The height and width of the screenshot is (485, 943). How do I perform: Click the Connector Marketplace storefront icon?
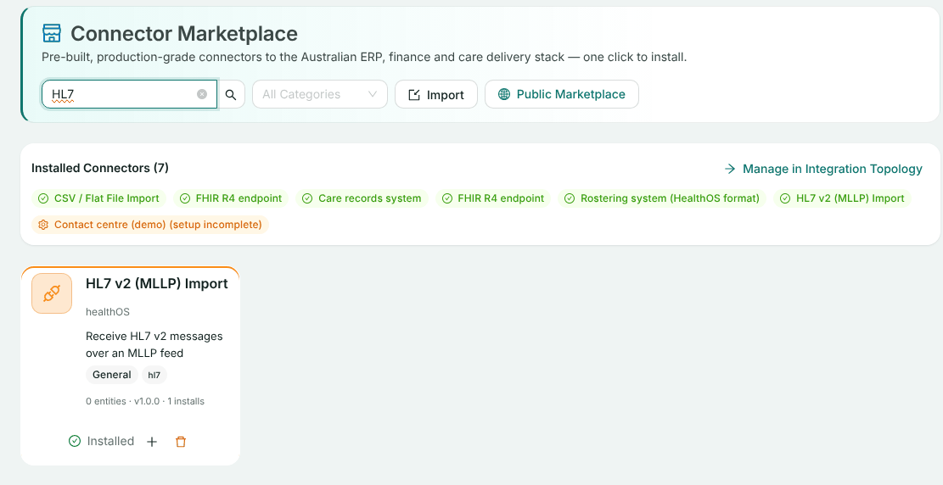click(52, 34)
